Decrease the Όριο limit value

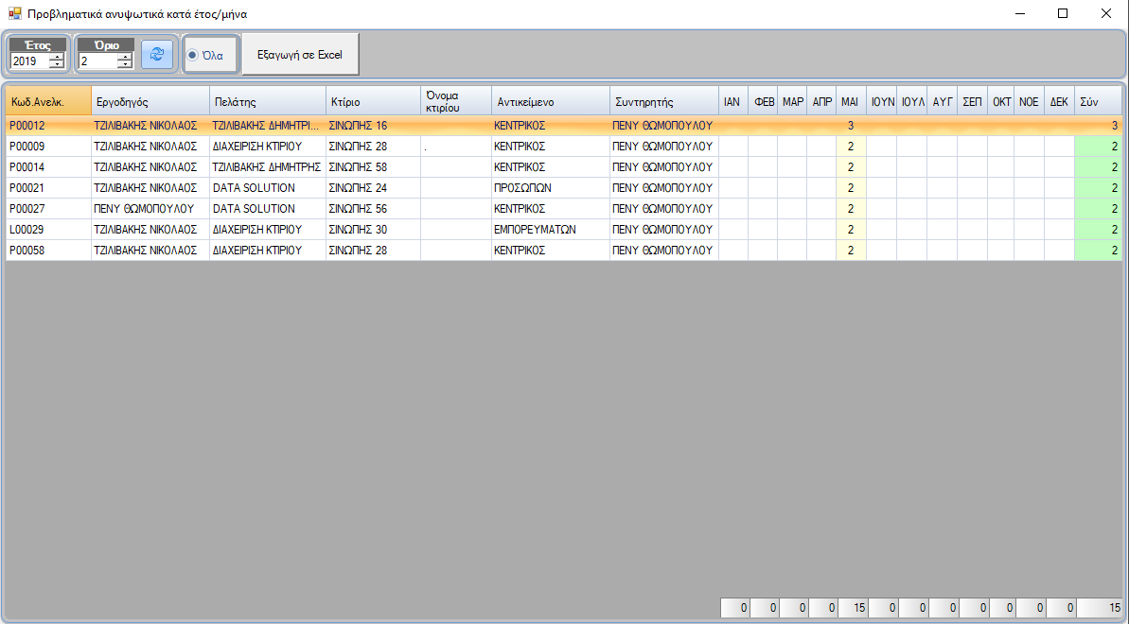point(125,65)
